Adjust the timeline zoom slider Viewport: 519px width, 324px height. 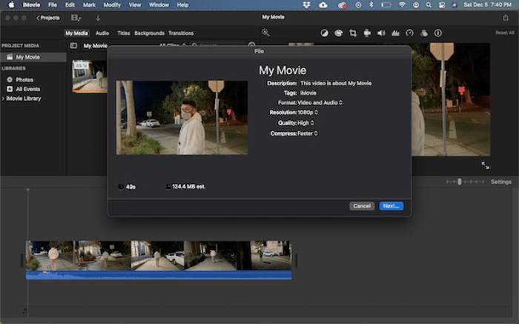pyautogui.click(x=460, y=182)
